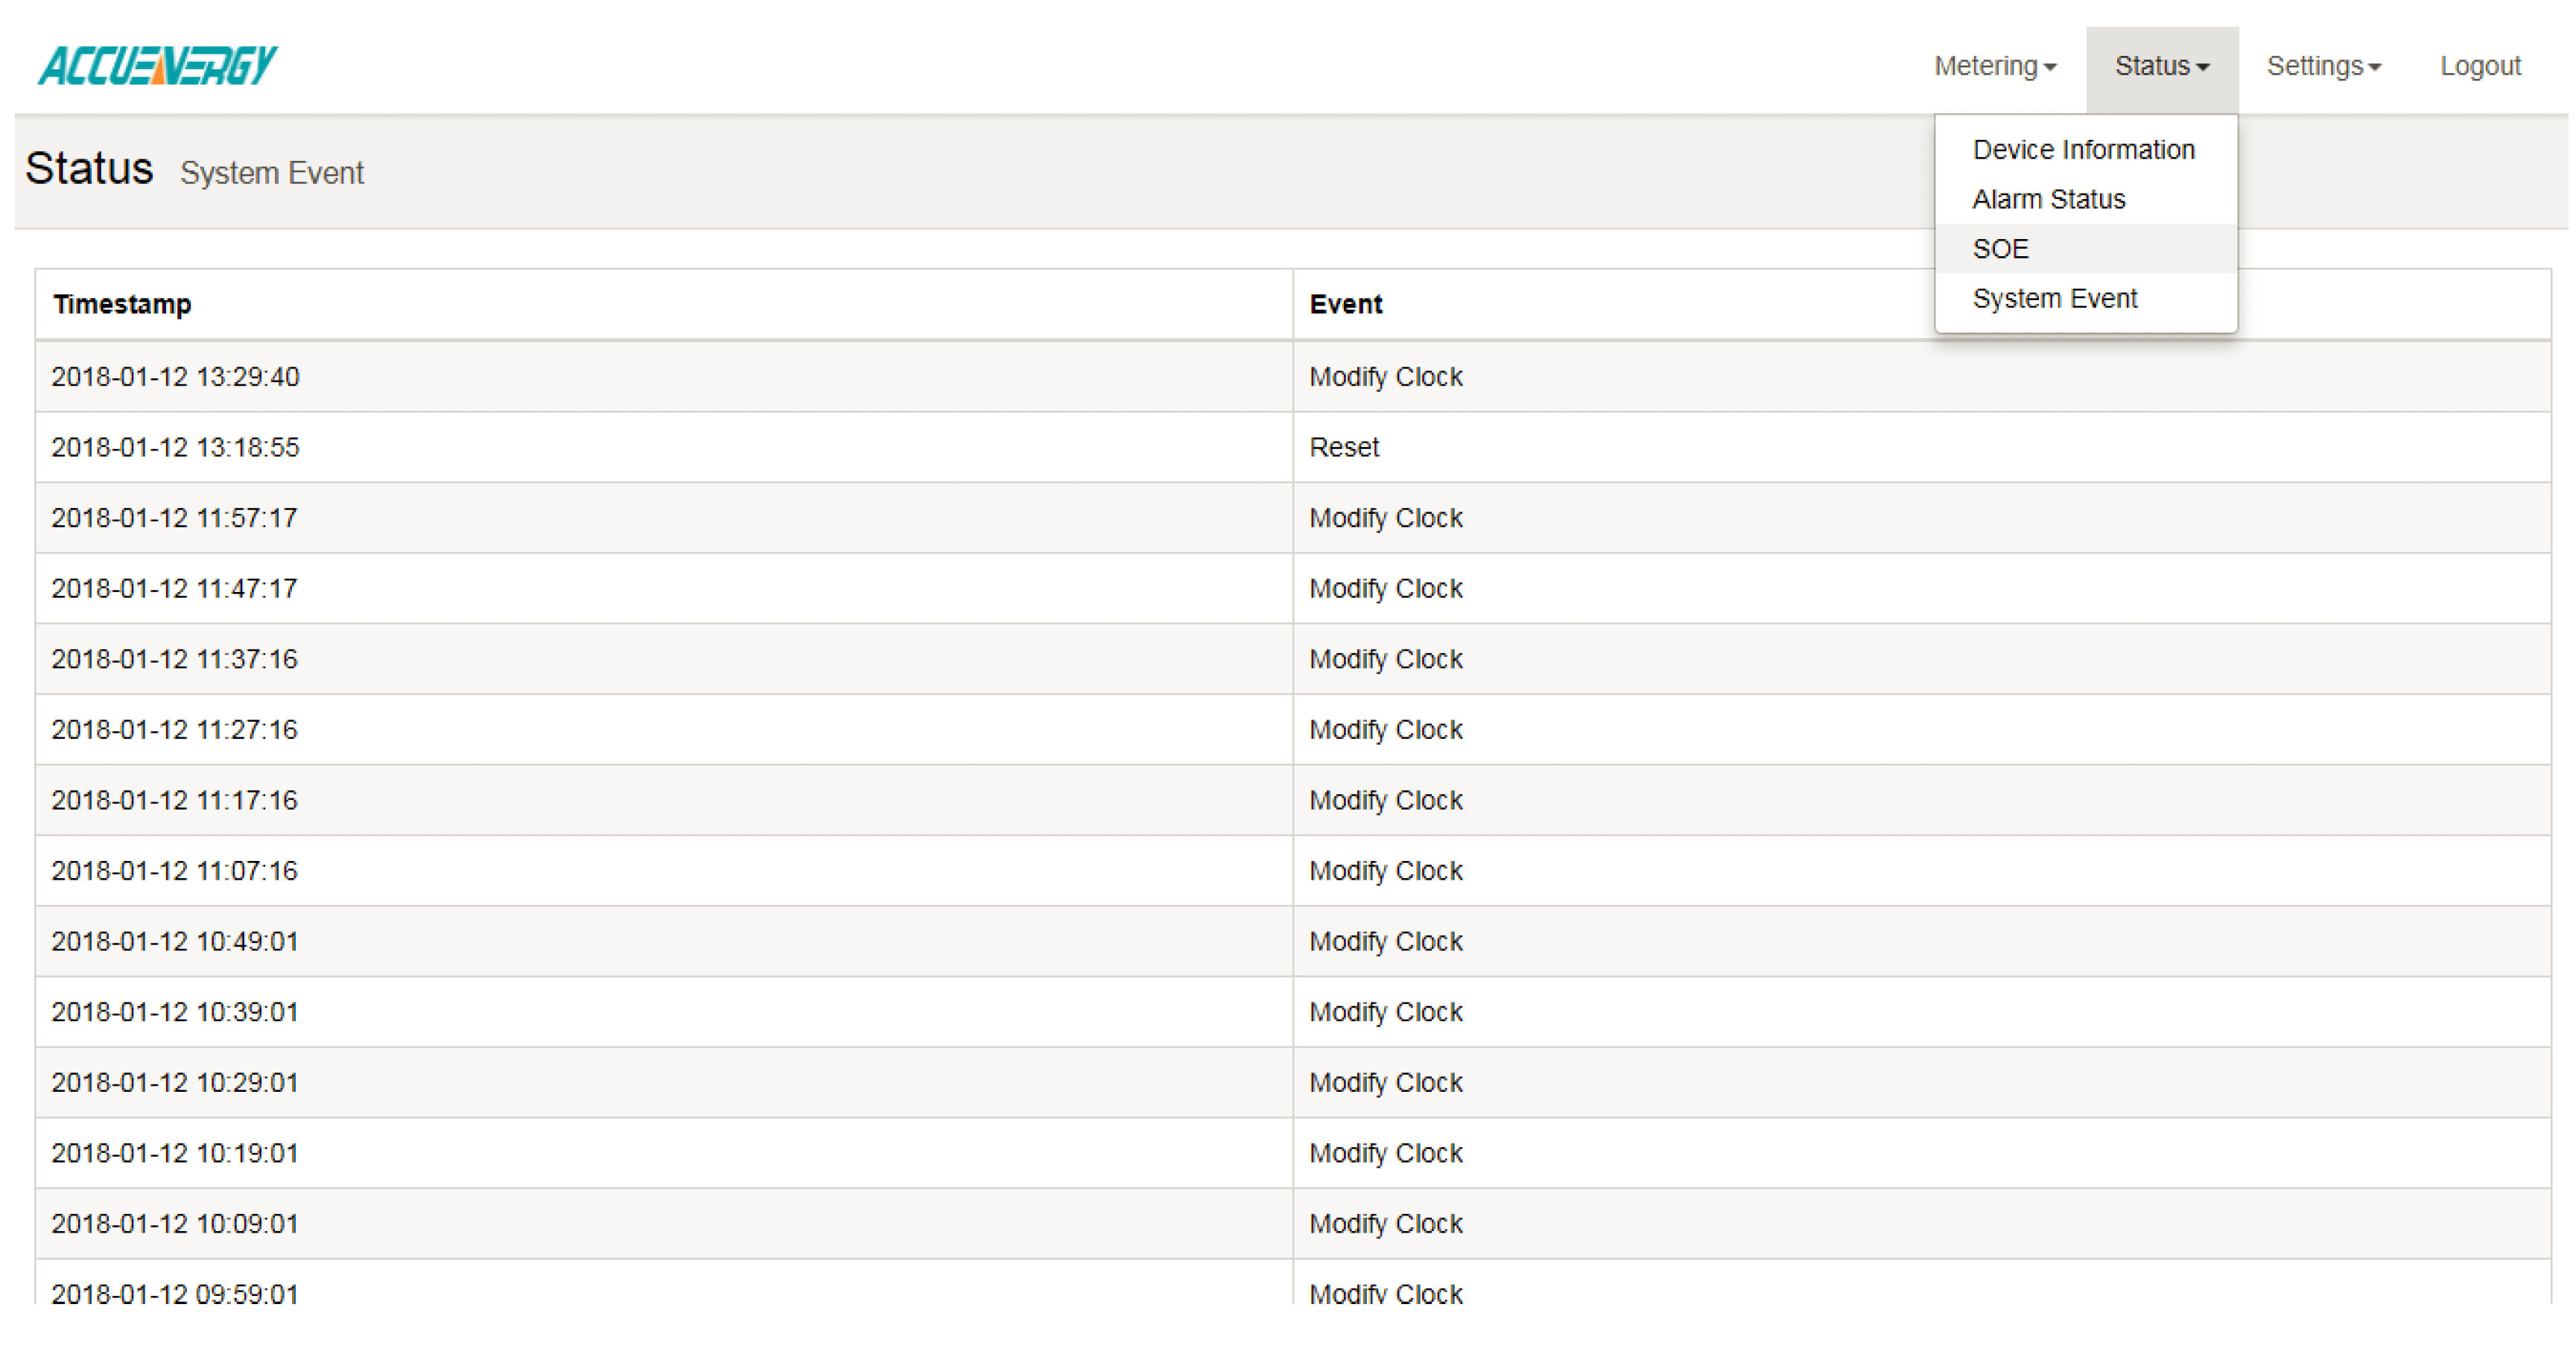Select Device Information from Status menu

tap(2083, 150)
